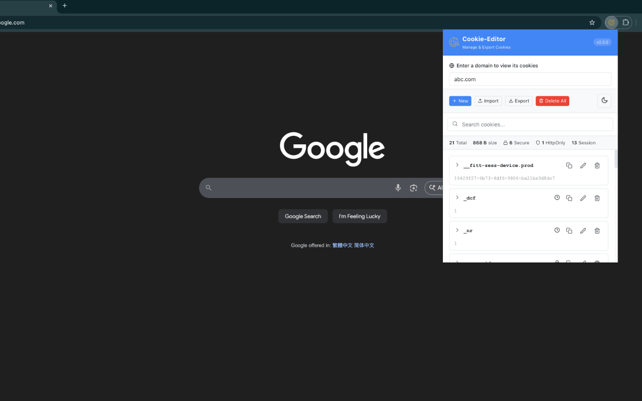
Task: Expand the _nr cookie entry
Action: click(x=456, y=230)
